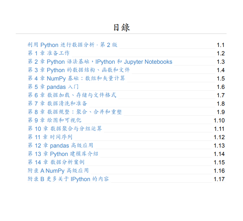The width and height of the screenshot is (243, 221).
Task: Jump to 第 10 章 数据聚合与分组运算
Action: 65,128
